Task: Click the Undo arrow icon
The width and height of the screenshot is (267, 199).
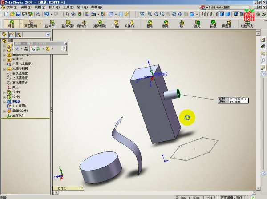Action: (47, 14)
